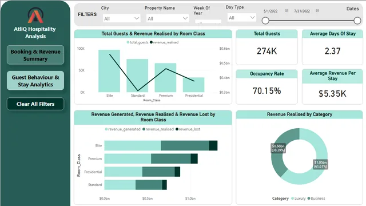Select the Premium guests column bar

point(165,78)
